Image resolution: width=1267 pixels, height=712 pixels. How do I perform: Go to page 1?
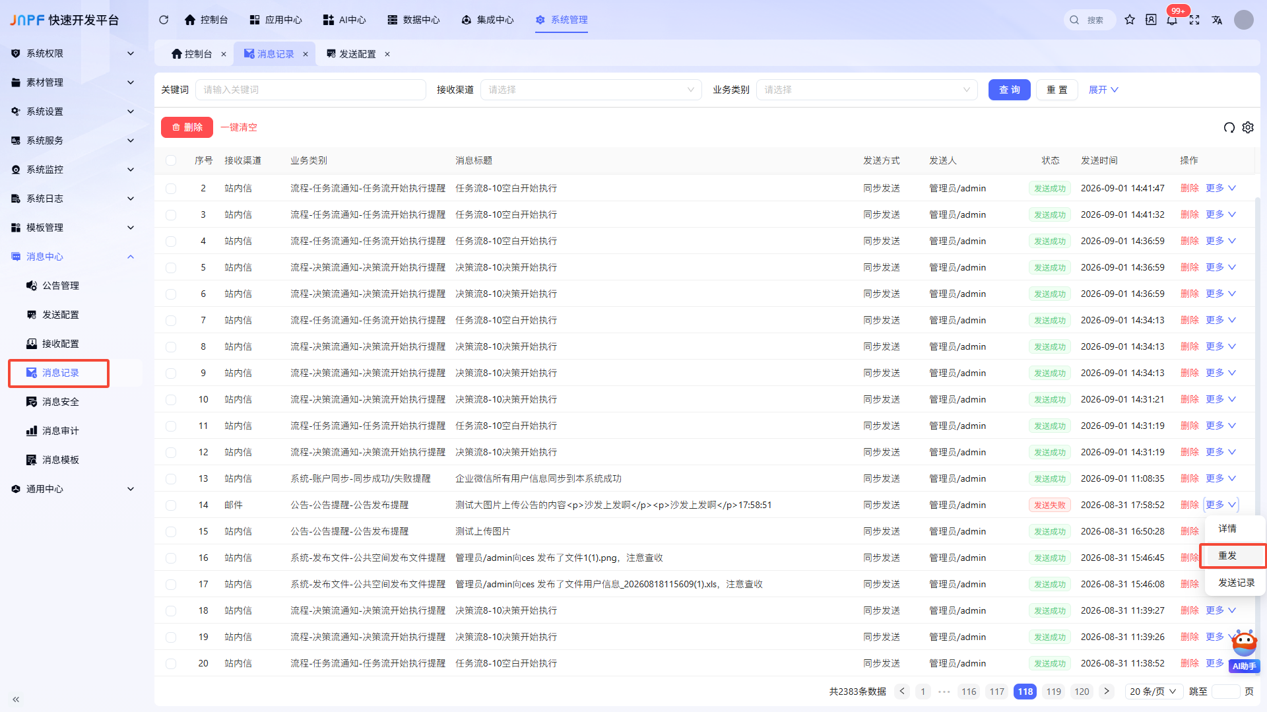923,692
